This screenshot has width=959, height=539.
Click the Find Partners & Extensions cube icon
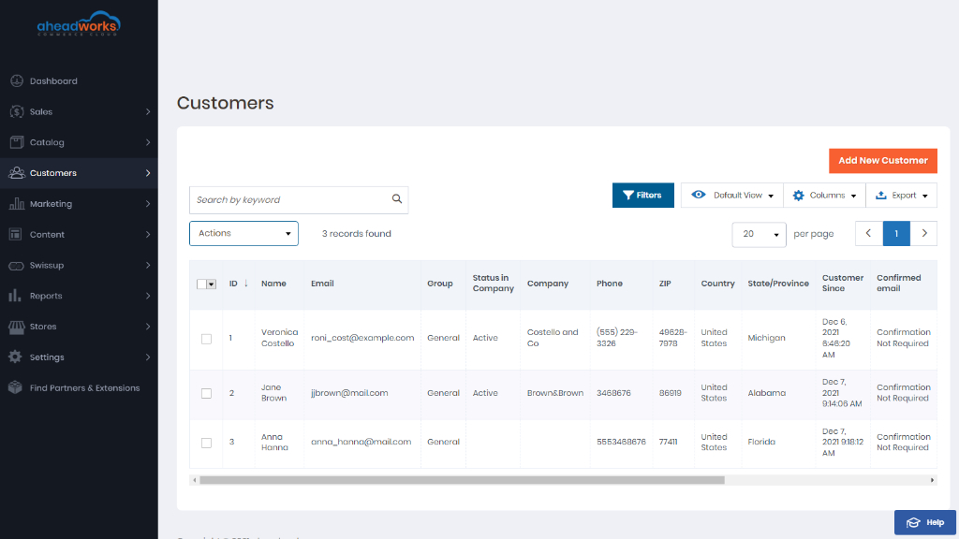15,387
